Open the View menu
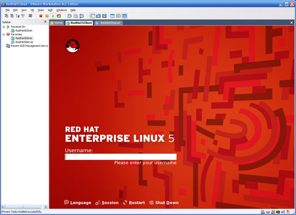296x215 pixels. pyautogui.click(x=24, y=10)
